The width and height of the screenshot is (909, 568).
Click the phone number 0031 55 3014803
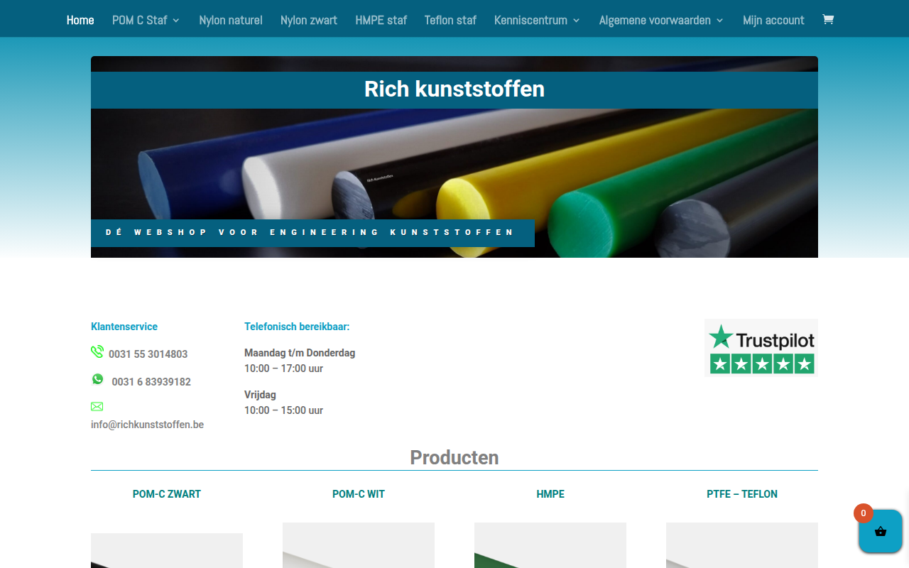pos(148,354)
